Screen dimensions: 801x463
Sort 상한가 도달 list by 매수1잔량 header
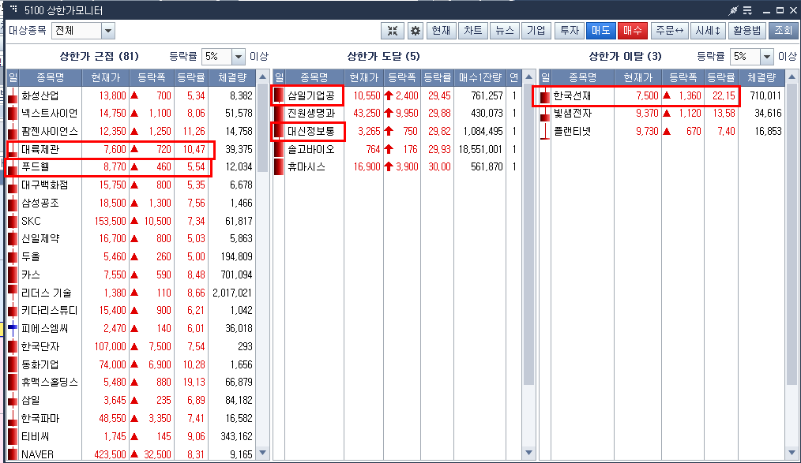pos(480,77)
